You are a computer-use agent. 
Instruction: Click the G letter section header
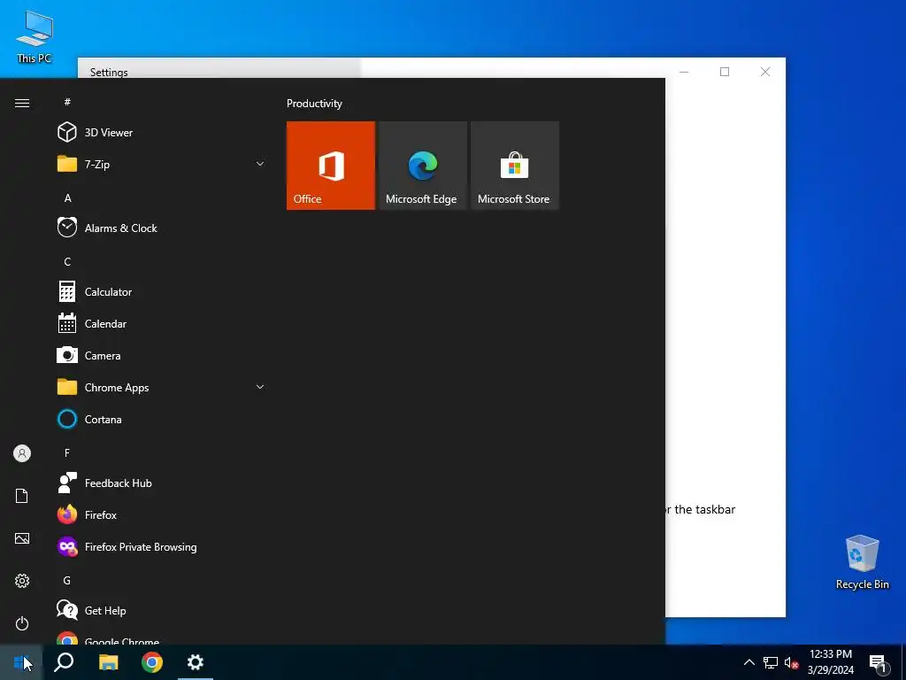point(67,581)
